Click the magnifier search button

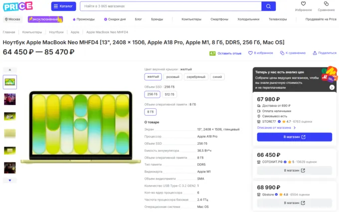269,6
